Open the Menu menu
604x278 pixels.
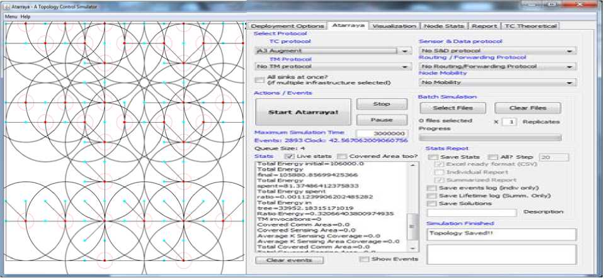click(x=11, y=16)
